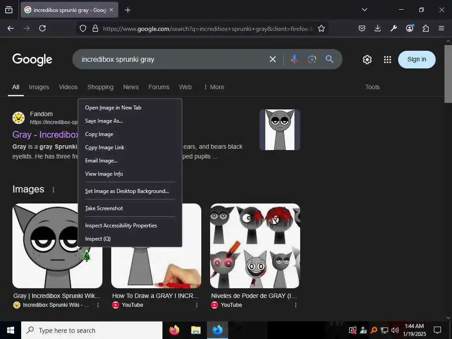The width and height of the screenshot is (452, 339).
Task: Open Niveles de Poder de GRAY image
Action: coord(255,245)
